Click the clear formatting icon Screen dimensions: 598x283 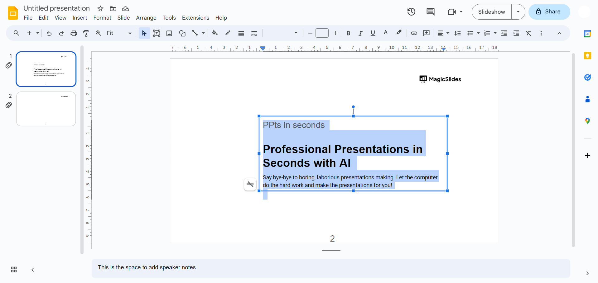pyautogui.click(x=528, y=33)
